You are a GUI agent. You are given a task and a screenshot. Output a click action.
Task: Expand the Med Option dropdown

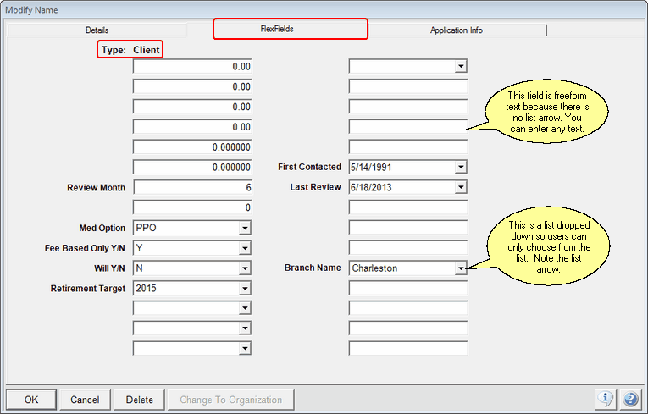(244, 228)
